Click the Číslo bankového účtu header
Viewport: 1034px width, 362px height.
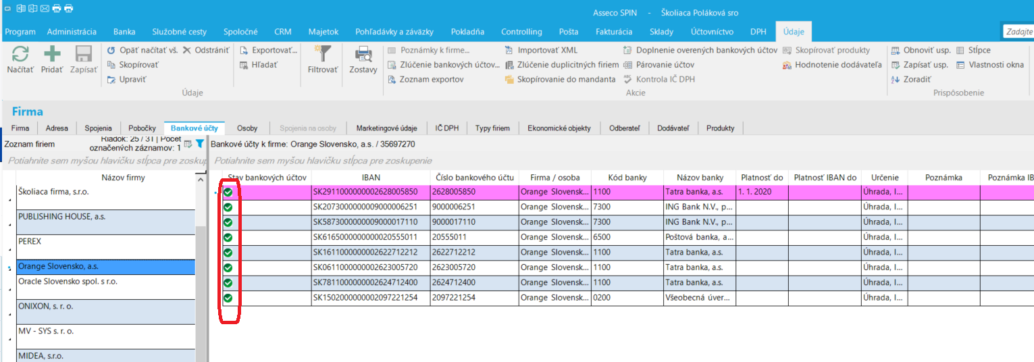475,178
